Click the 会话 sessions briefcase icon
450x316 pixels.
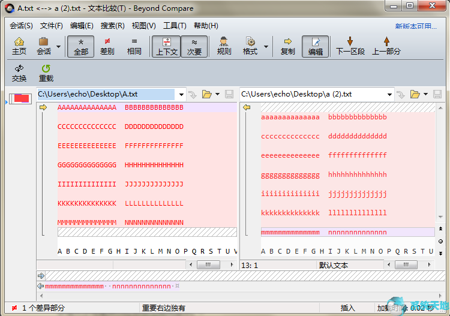[44, 46]
